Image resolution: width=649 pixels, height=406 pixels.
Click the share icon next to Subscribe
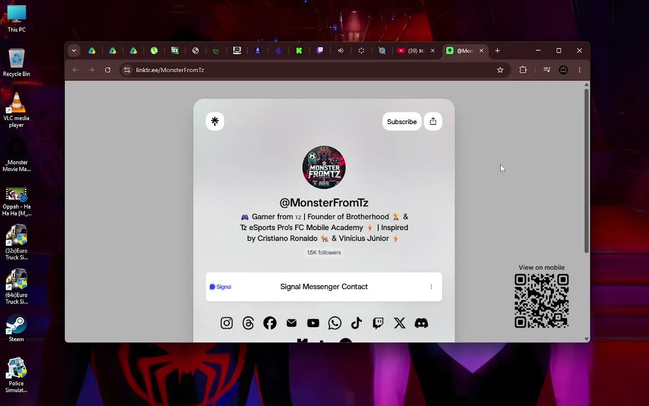coord(433,121)
